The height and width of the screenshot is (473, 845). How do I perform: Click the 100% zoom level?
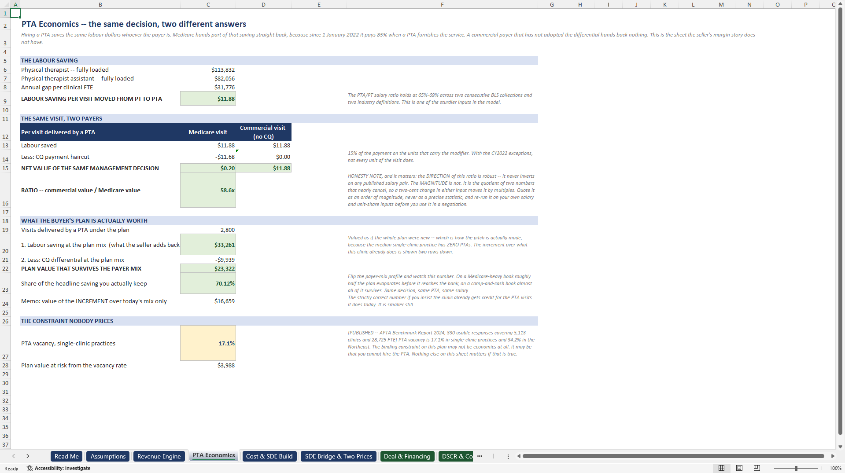pos(835,468)
